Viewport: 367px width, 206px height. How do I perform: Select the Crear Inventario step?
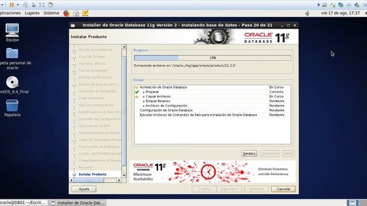(91, 98)
